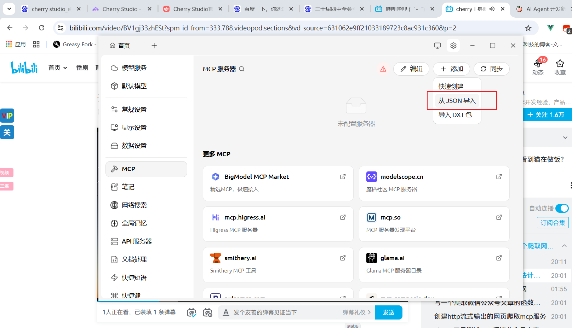
Task: Open Cherry Studio settings gear icon
Action: tap(453, 46)
